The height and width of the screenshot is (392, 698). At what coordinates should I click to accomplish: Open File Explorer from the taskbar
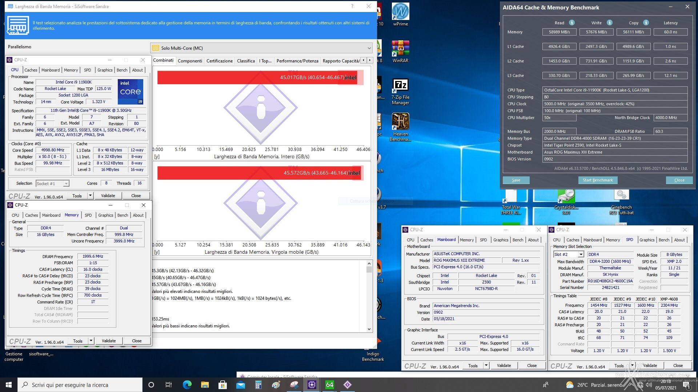click(x=205, y=385)
